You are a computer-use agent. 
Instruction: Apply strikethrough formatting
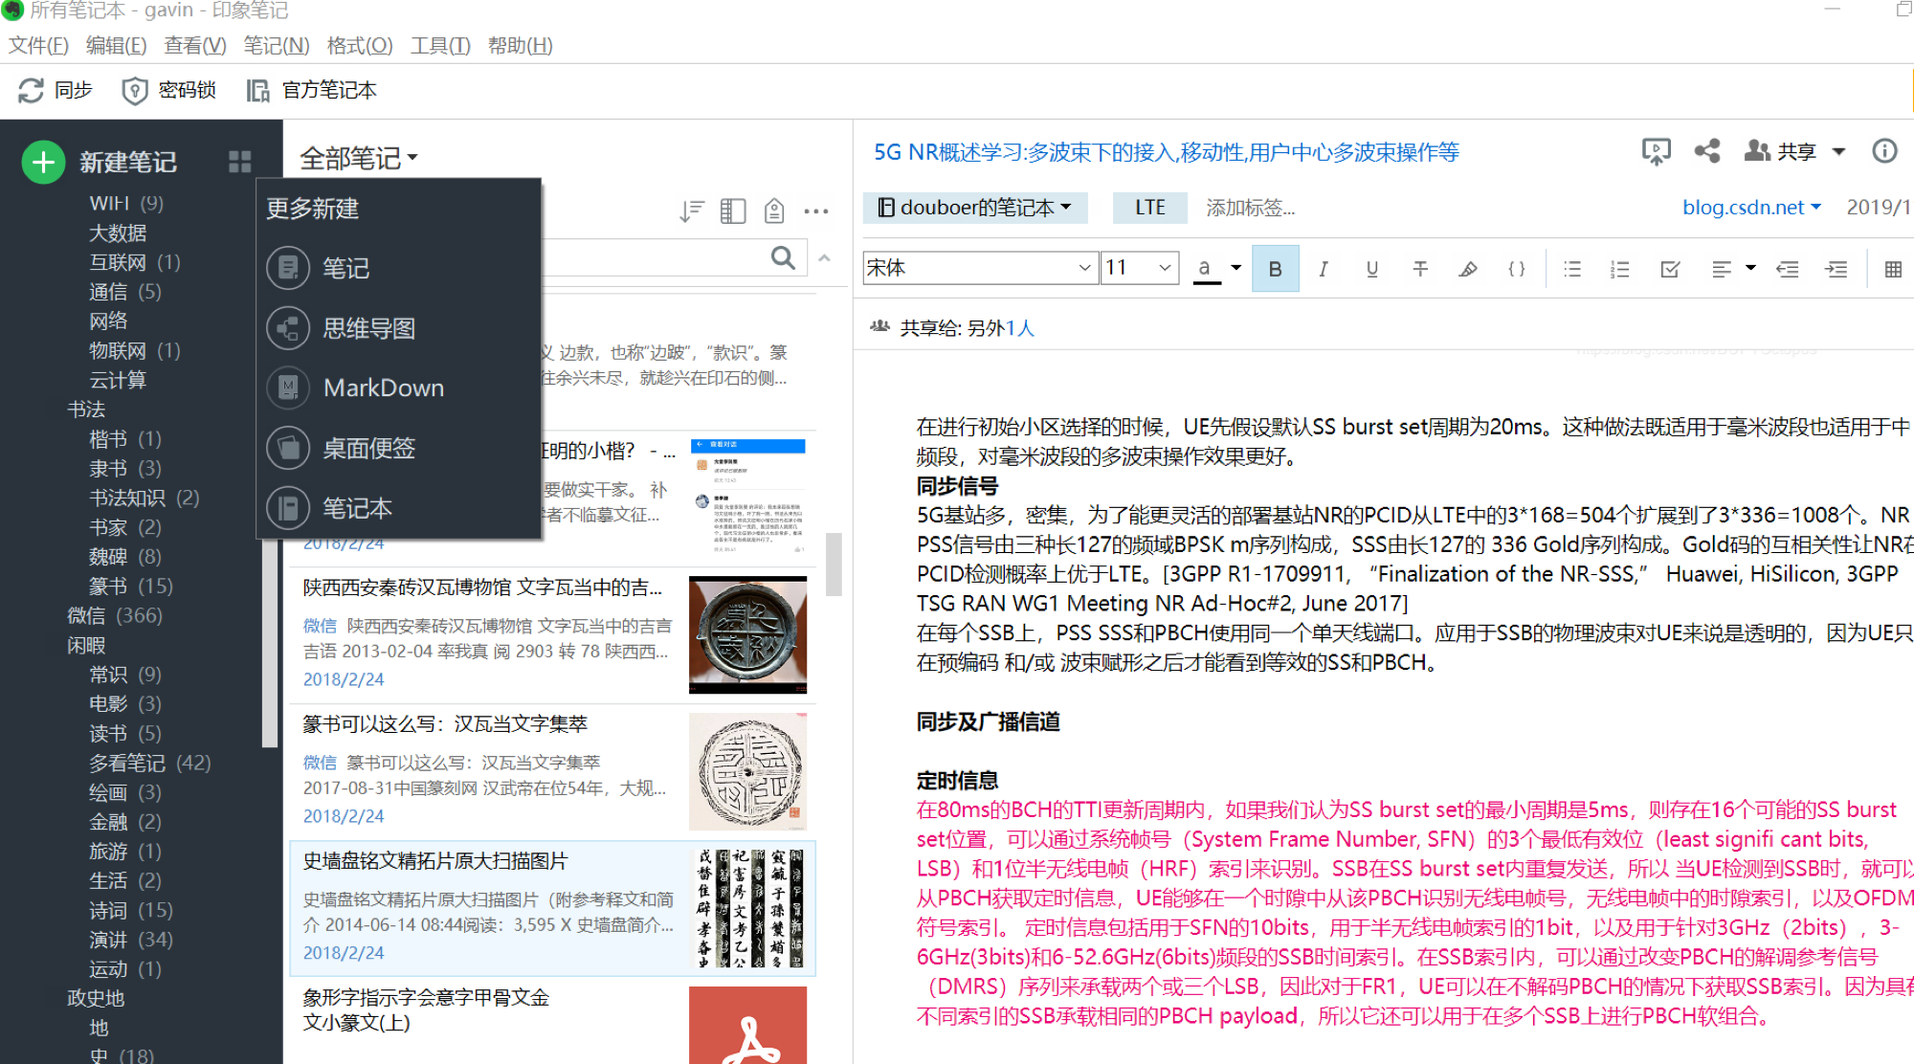[x=1420, y=269]
